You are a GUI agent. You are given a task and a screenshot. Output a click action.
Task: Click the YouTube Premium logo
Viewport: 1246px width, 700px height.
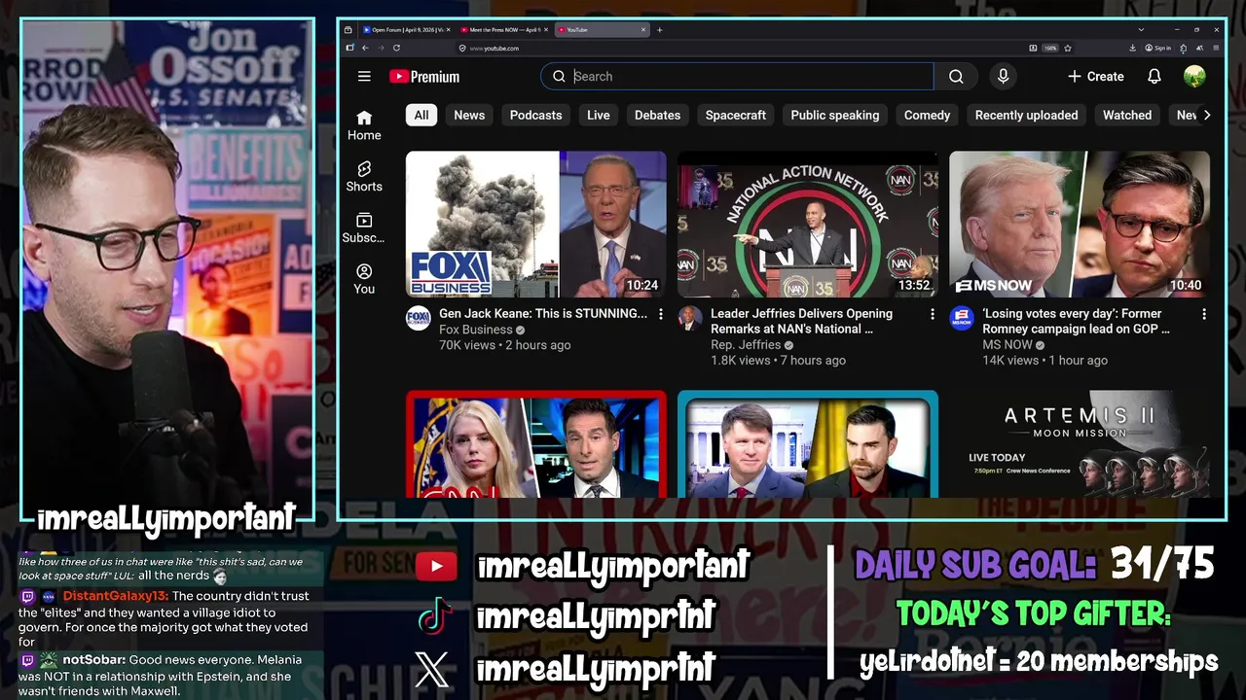(x=424, y=76)
